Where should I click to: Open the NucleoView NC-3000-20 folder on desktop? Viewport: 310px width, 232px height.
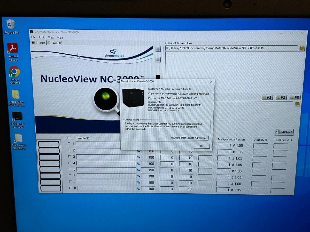click(16, 98)
